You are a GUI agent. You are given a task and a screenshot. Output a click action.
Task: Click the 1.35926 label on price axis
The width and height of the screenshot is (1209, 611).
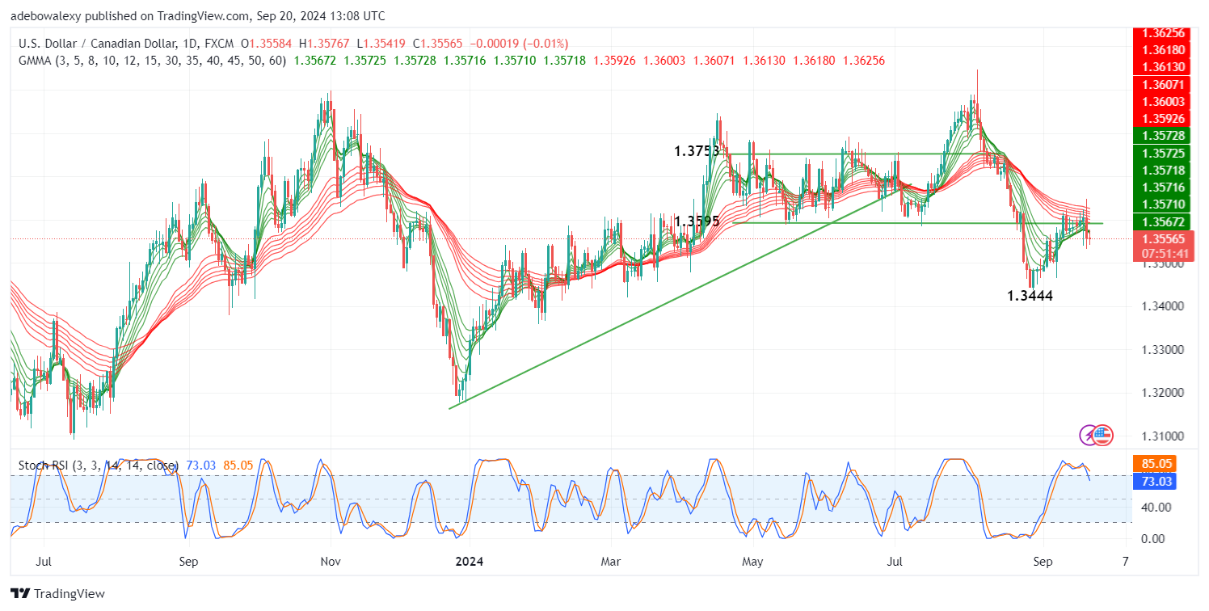1163,118
